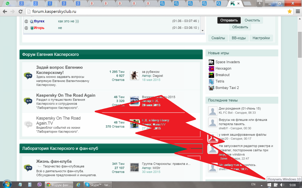This screenshot has width=302, height=188.
Task: Click the shield icon beside Игорь
Action: tap(32, 28)
